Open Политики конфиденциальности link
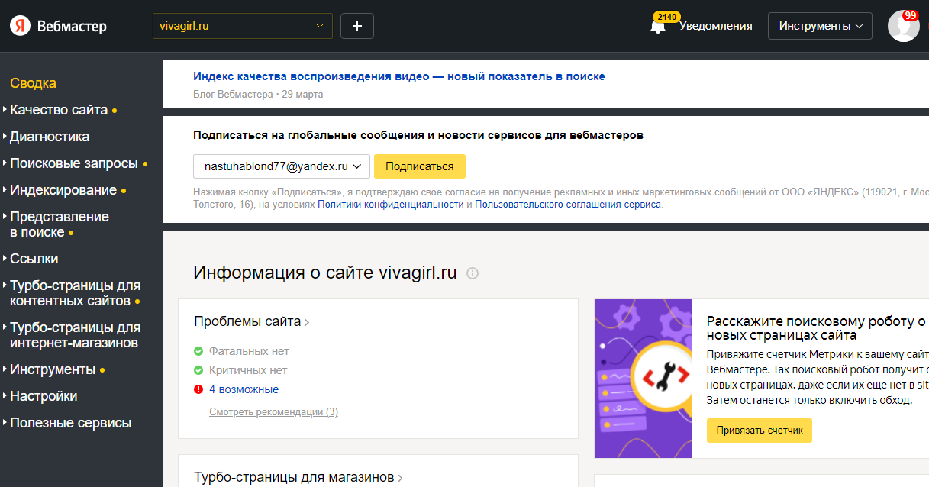Viewport: 929px width, 487px height. [x=391, y=205]
